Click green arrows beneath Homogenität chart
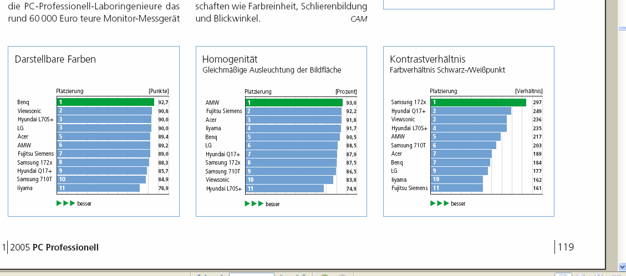Viewport: 626px width, 276px height. tap(254, 203)
